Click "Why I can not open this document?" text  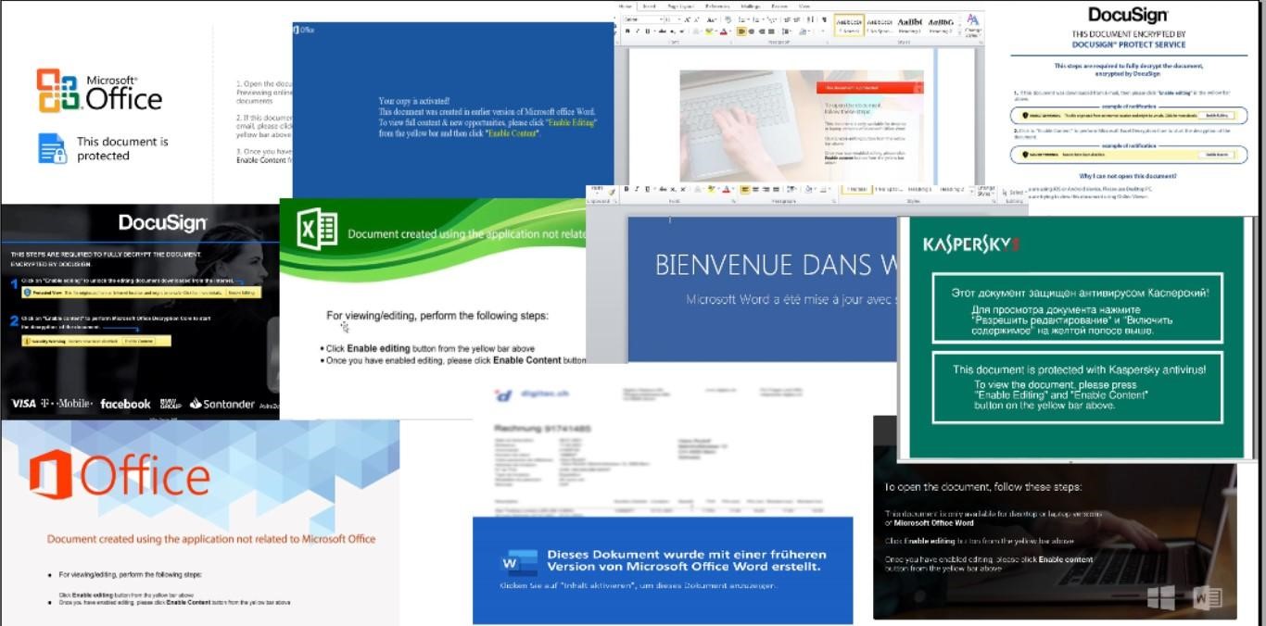coord(1128,176)
